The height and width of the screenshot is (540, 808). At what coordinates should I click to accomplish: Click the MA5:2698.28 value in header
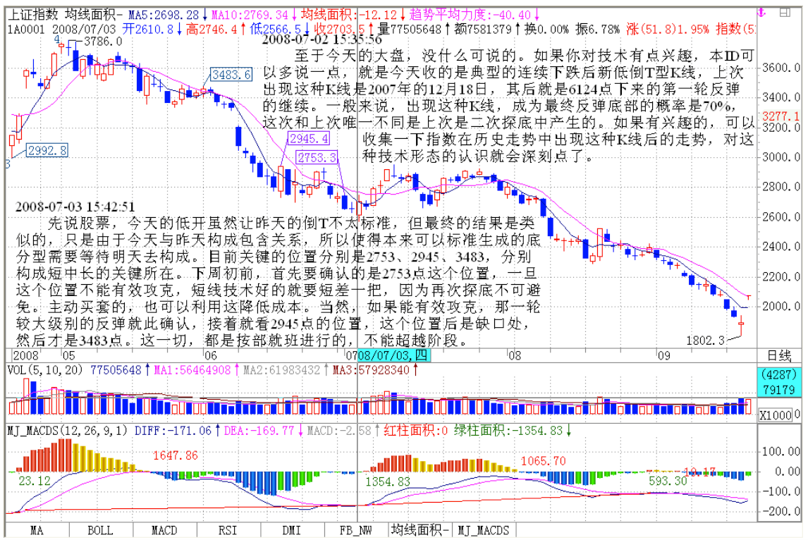tap(164, 15)
